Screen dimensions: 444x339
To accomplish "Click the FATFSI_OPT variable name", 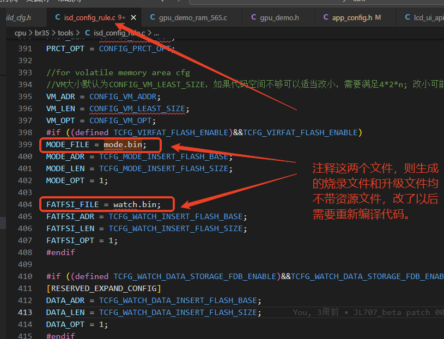I will (x=70, y=240).
